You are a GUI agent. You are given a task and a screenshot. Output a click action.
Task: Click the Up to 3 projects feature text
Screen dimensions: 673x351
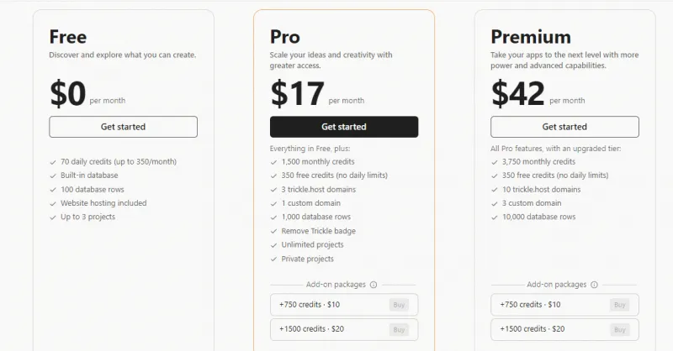point(89,217)
